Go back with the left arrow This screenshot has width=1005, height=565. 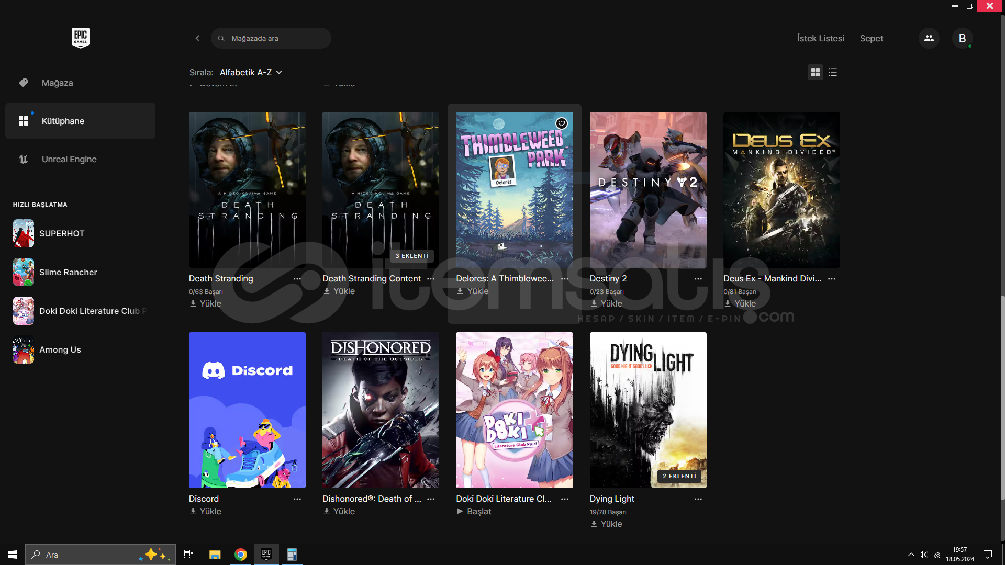coord(197,38)
